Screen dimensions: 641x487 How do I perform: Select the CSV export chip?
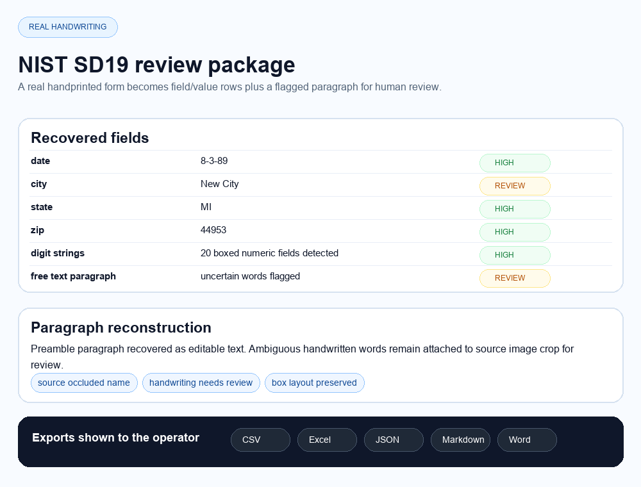tap(260, 440)
